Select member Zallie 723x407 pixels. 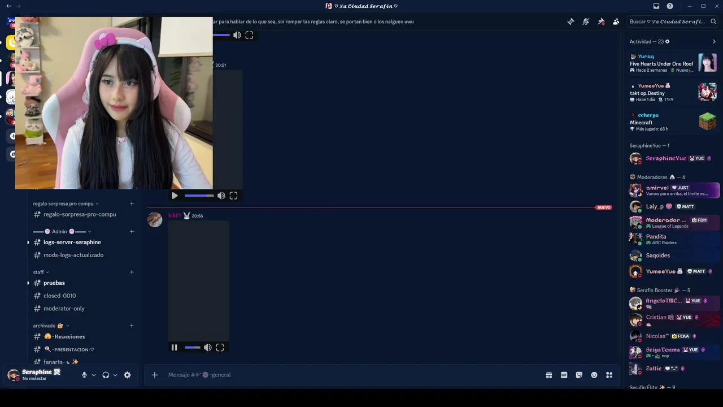point(673,369)
